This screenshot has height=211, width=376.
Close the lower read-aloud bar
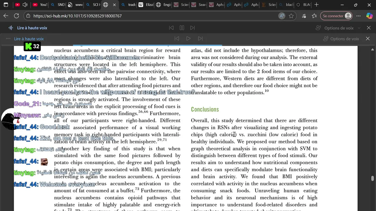point(368,38)
